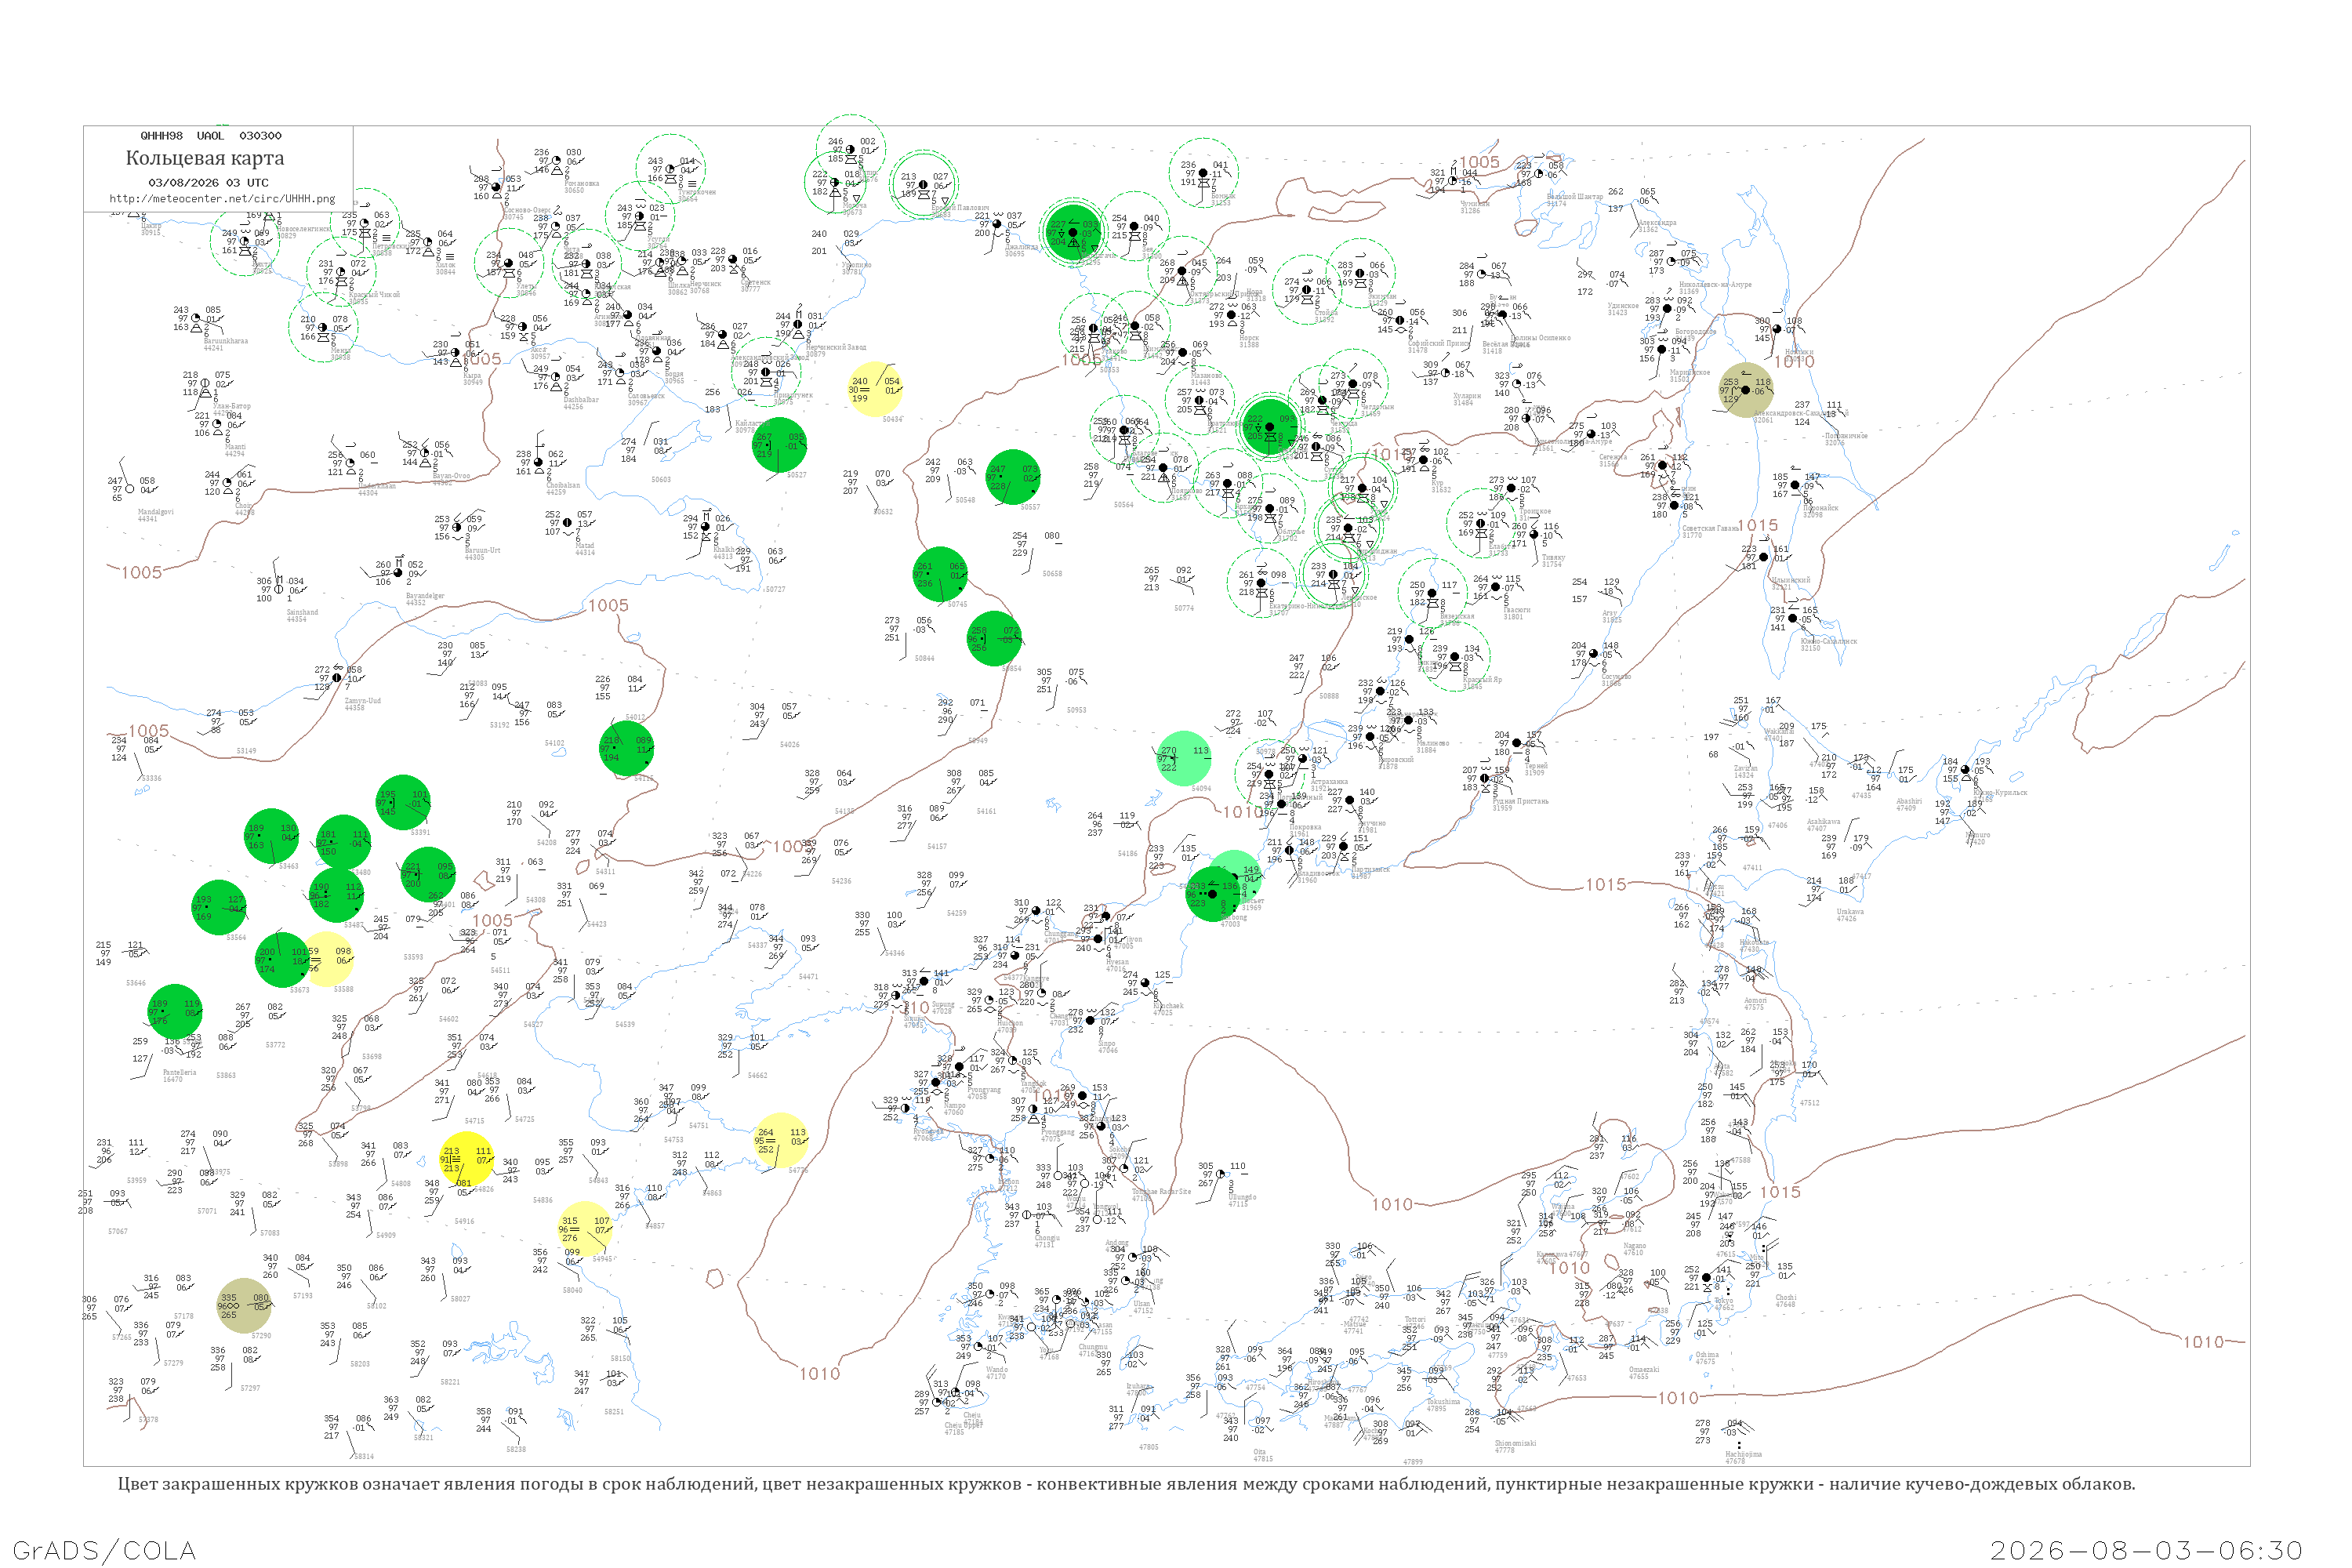
Task: Select the "Kimchaek 47025" station label
Action: coord(1170,1009)
